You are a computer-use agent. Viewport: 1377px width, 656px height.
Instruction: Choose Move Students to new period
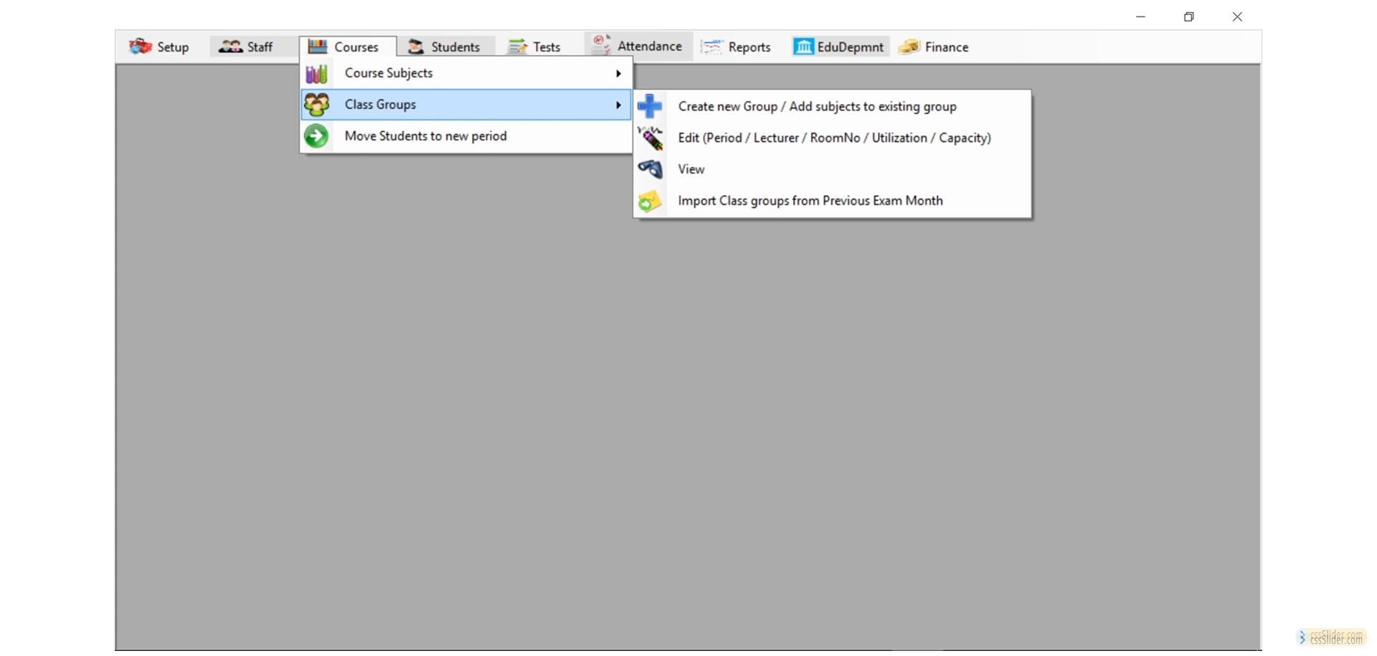[x=425, y=136]
